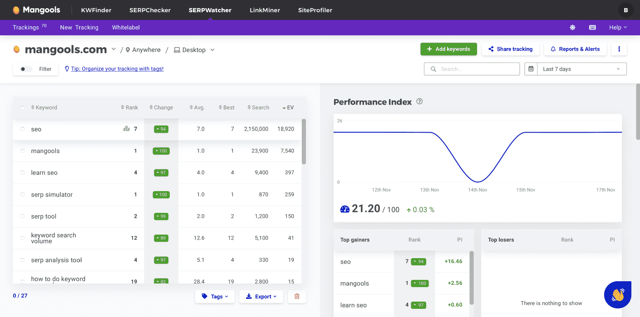Click the Share tracking button
640x317 pixels.
click(511, 49)
